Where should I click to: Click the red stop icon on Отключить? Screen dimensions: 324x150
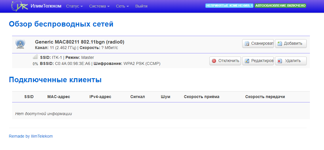(214, 61)
